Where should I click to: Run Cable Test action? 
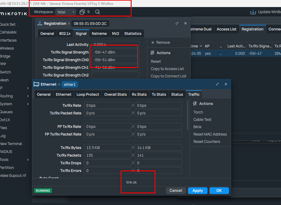pos(202,120)
